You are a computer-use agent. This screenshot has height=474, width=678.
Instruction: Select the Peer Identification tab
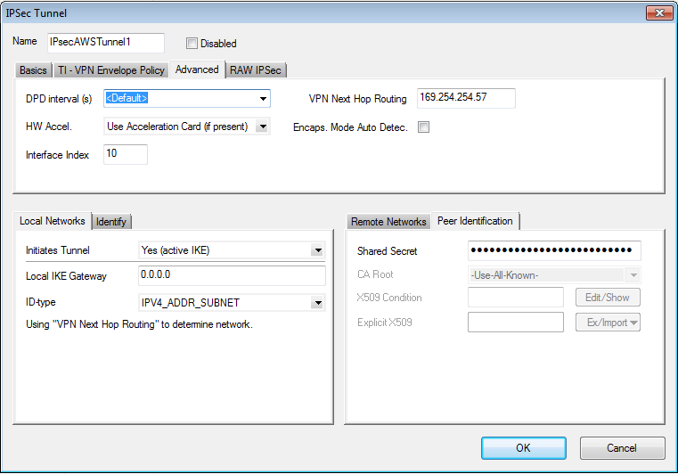(475, 221)
